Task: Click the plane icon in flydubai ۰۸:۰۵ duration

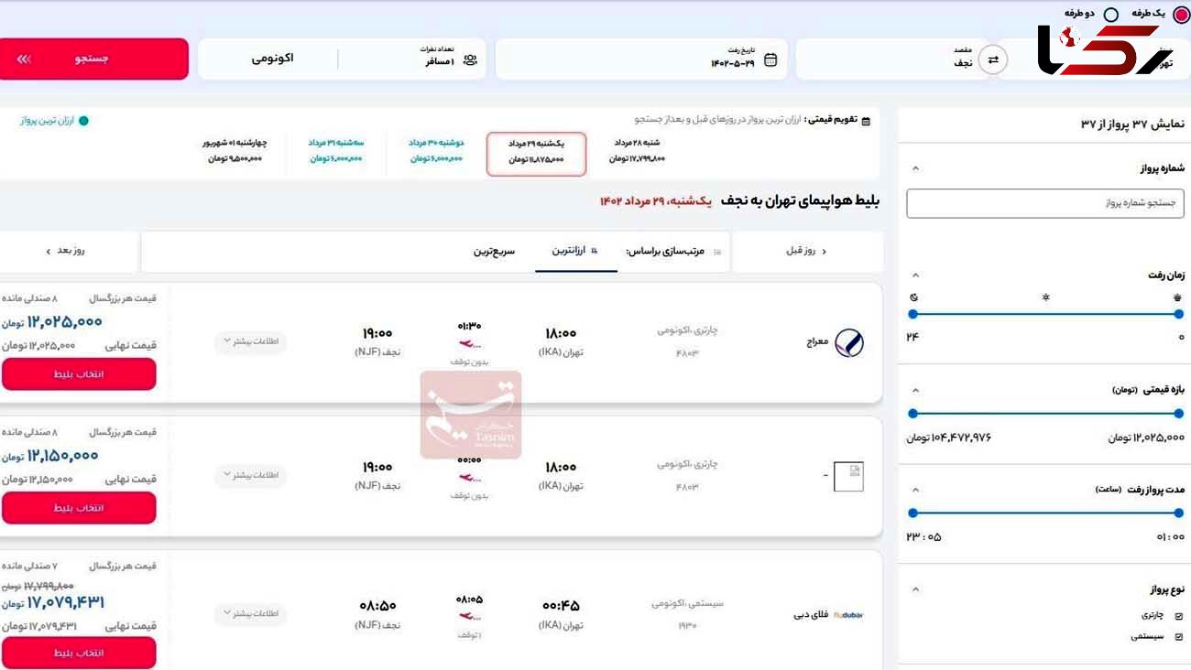Action: click(x=469, y=617)
